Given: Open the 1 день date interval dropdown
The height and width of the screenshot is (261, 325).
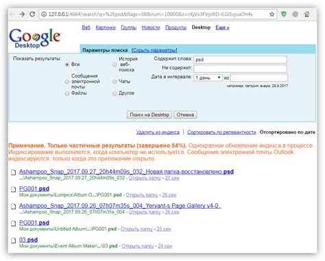Looking at the screenshot, I should coord(208,78).
